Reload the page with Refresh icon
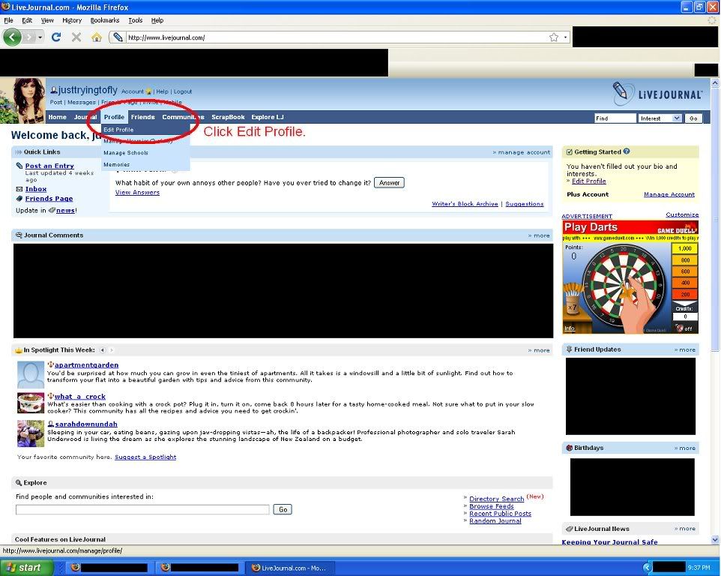Screen dimensions: 721x576 point(56,37)
